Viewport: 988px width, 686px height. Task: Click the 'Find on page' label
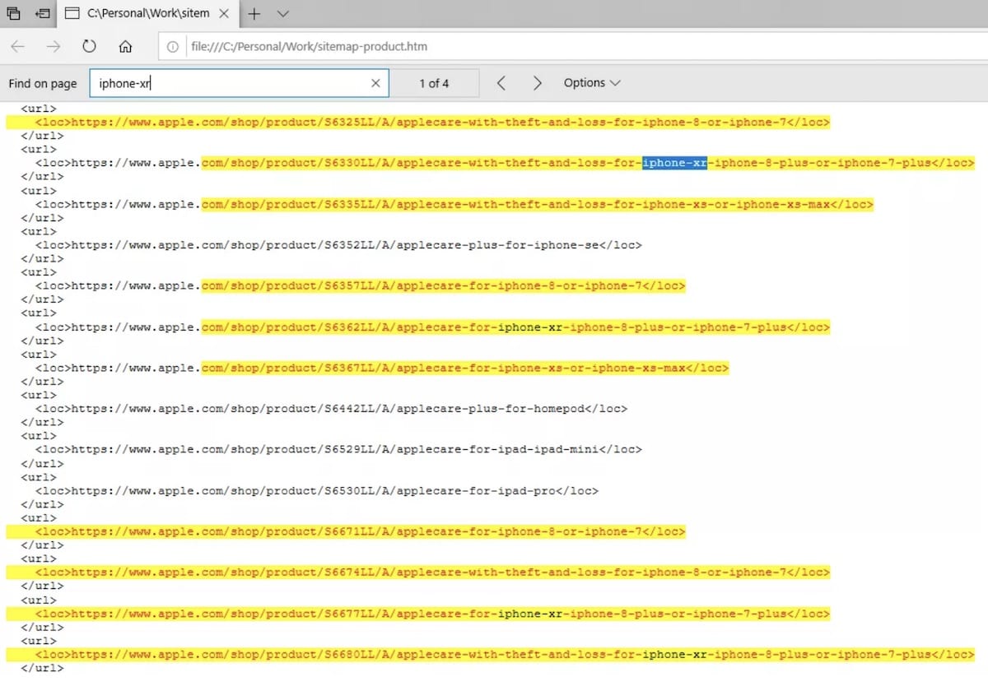[x=43, y=83]
